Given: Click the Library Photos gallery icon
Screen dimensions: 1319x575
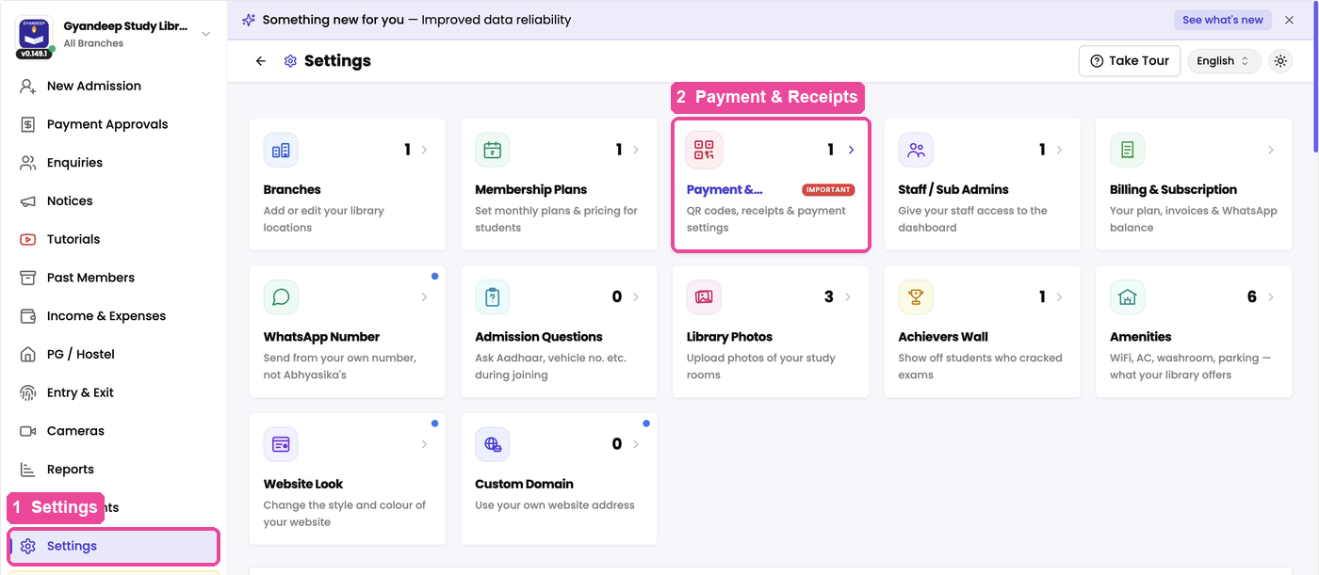Looking at the screenshot, I should [x=704, y=296].
